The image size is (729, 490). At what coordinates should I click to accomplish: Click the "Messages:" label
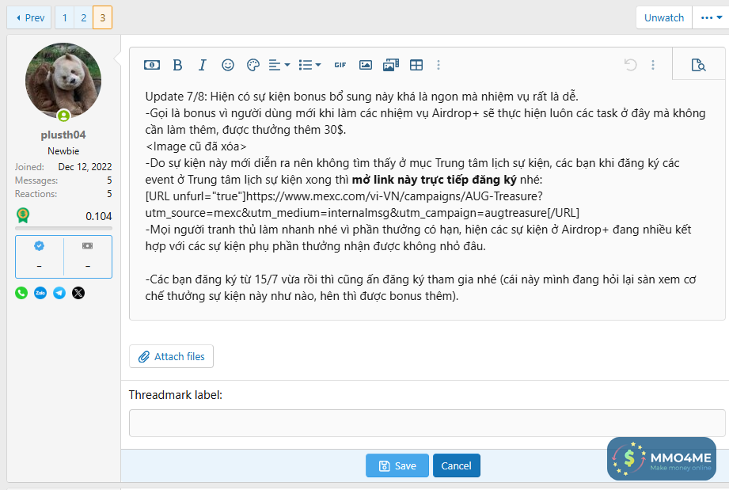point(36,180)
